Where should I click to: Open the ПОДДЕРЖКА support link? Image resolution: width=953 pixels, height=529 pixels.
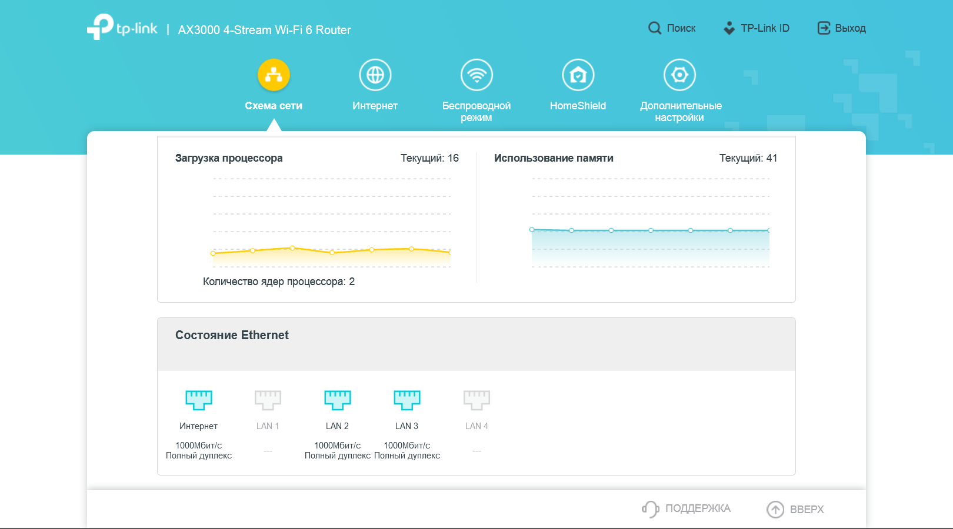[698, 508]
